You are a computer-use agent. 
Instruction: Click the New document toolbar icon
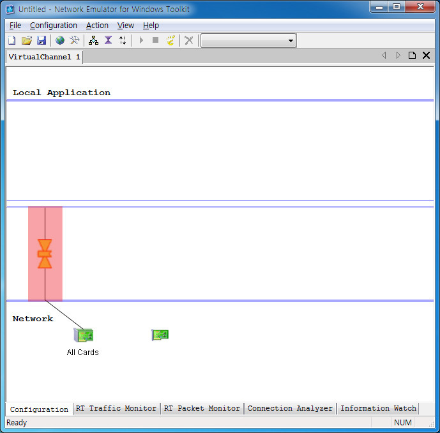pos(11,40)
